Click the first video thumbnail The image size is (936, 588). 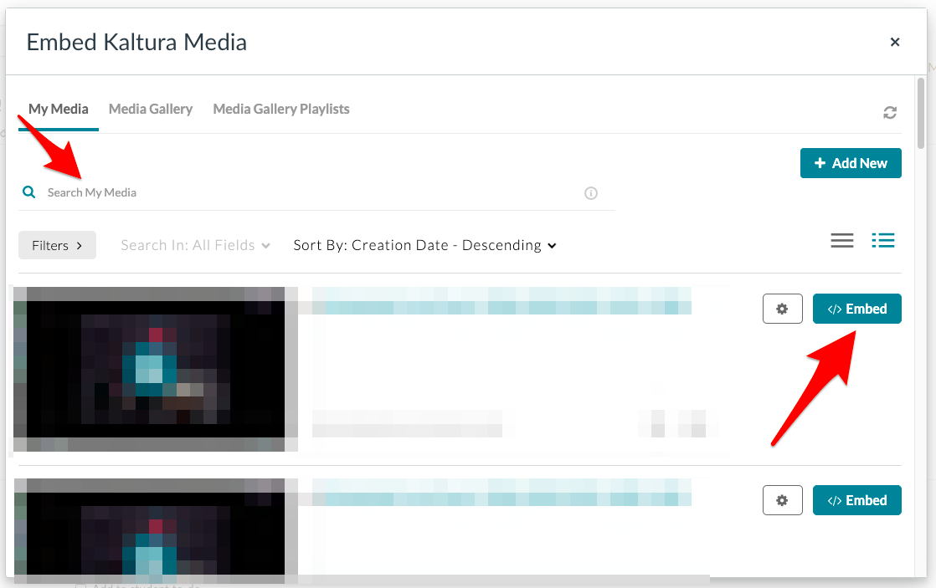pyautogui.click(x=155, y=368)
